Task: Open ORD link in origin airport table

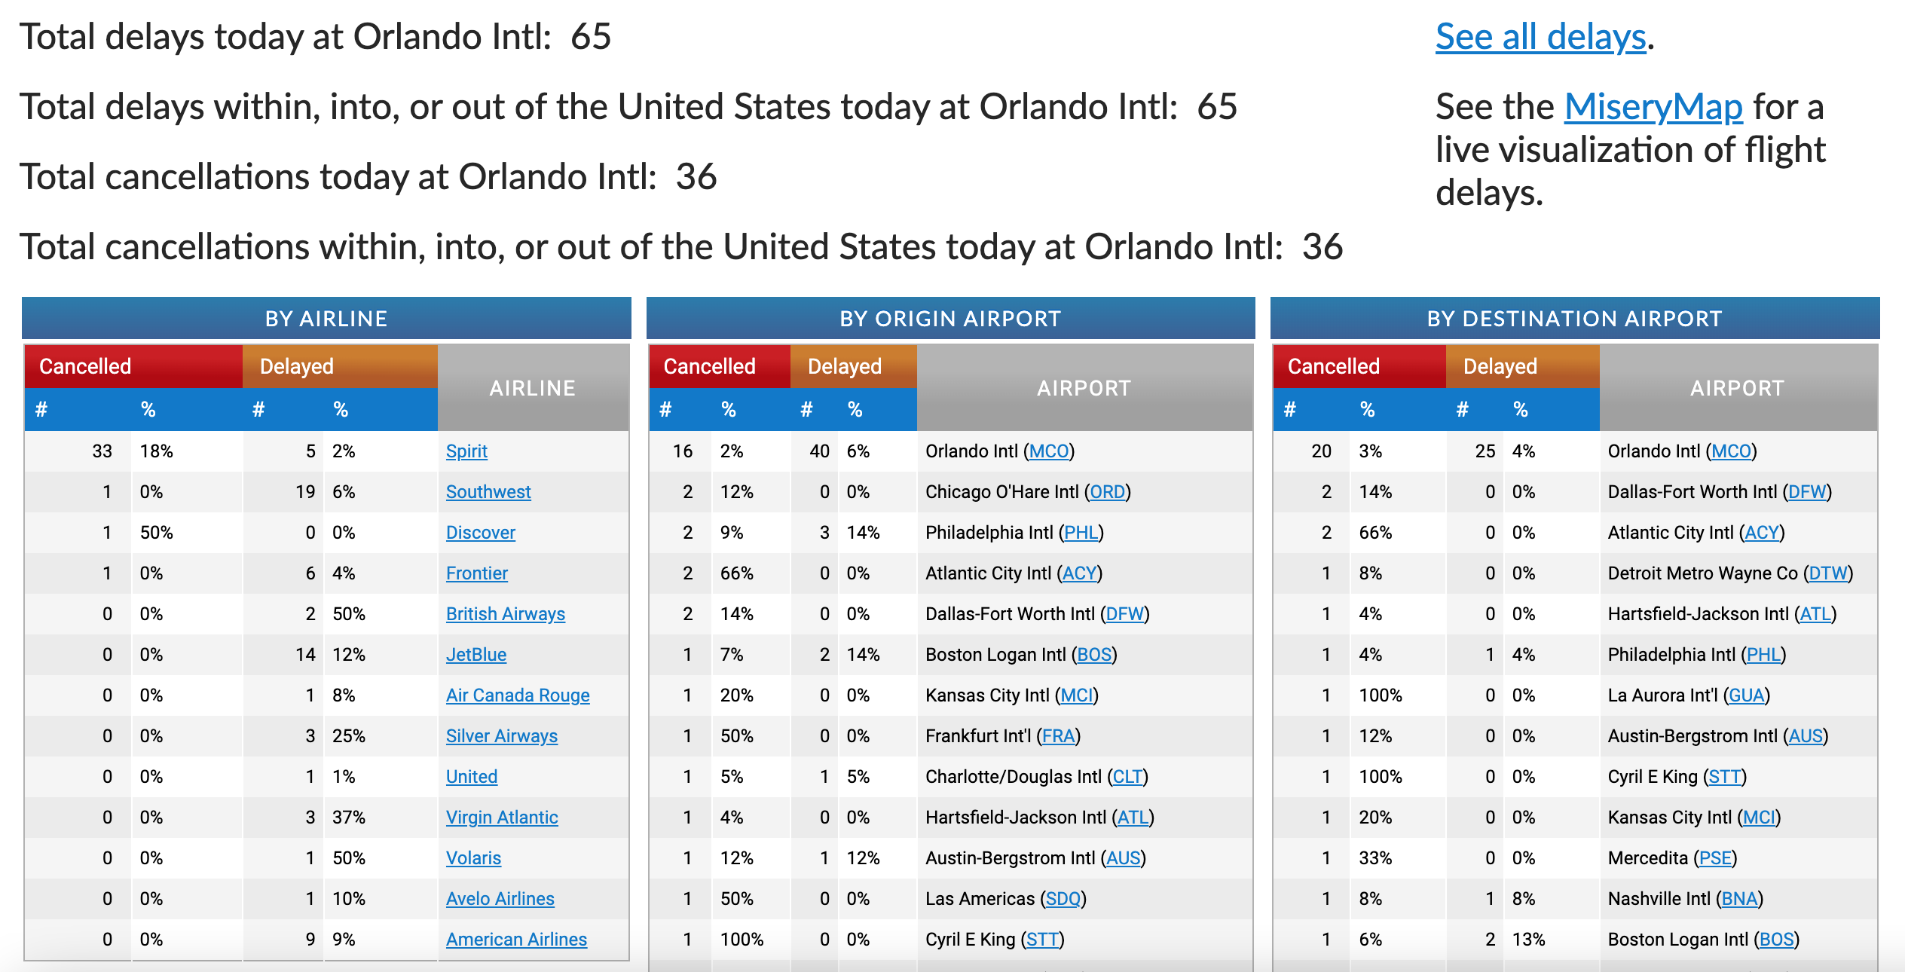Action: point(1108,492)
